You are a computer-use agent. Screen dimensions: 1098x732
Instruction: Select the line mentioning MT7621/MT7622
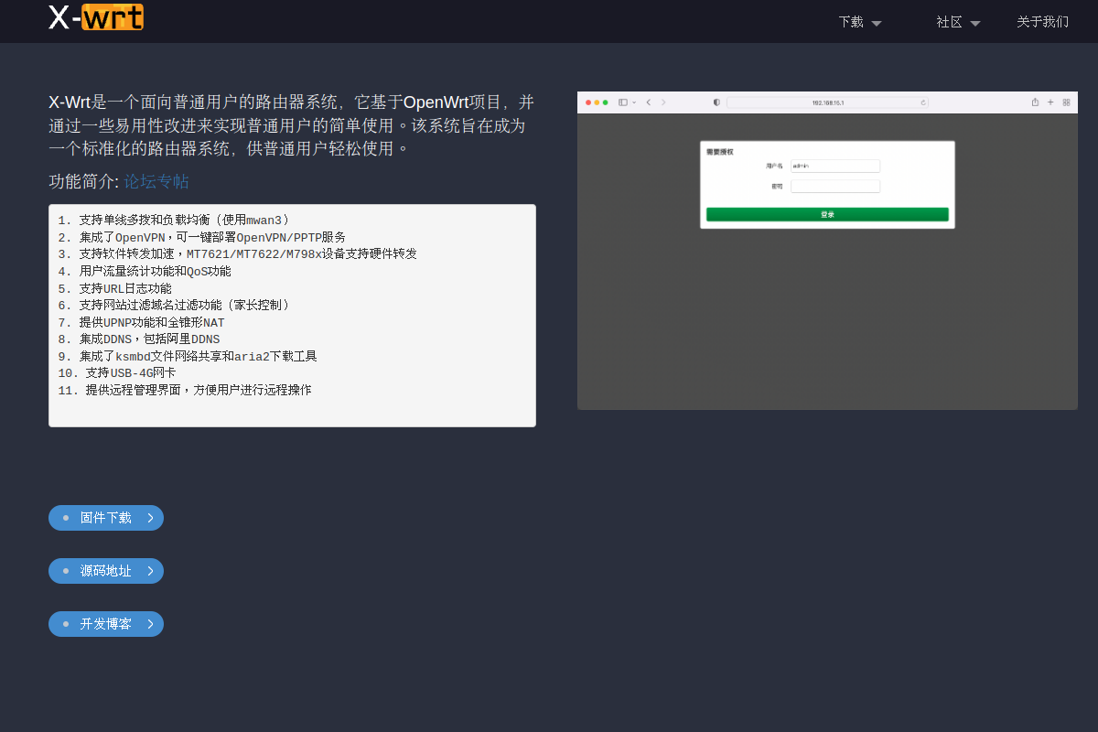[237, 253]
